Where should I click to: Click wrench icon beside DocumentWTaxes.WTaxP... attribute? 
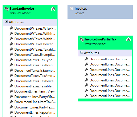(x=11, y=28)
